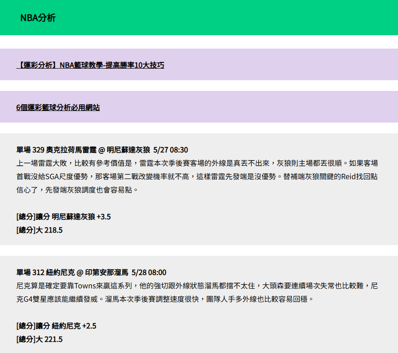Click the NBA分析 header title
Screen dimensions: 398x353
(38, 18)
